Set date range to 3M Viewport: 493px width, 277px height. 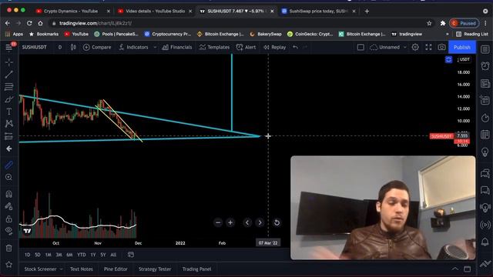[x=59, y=255]
